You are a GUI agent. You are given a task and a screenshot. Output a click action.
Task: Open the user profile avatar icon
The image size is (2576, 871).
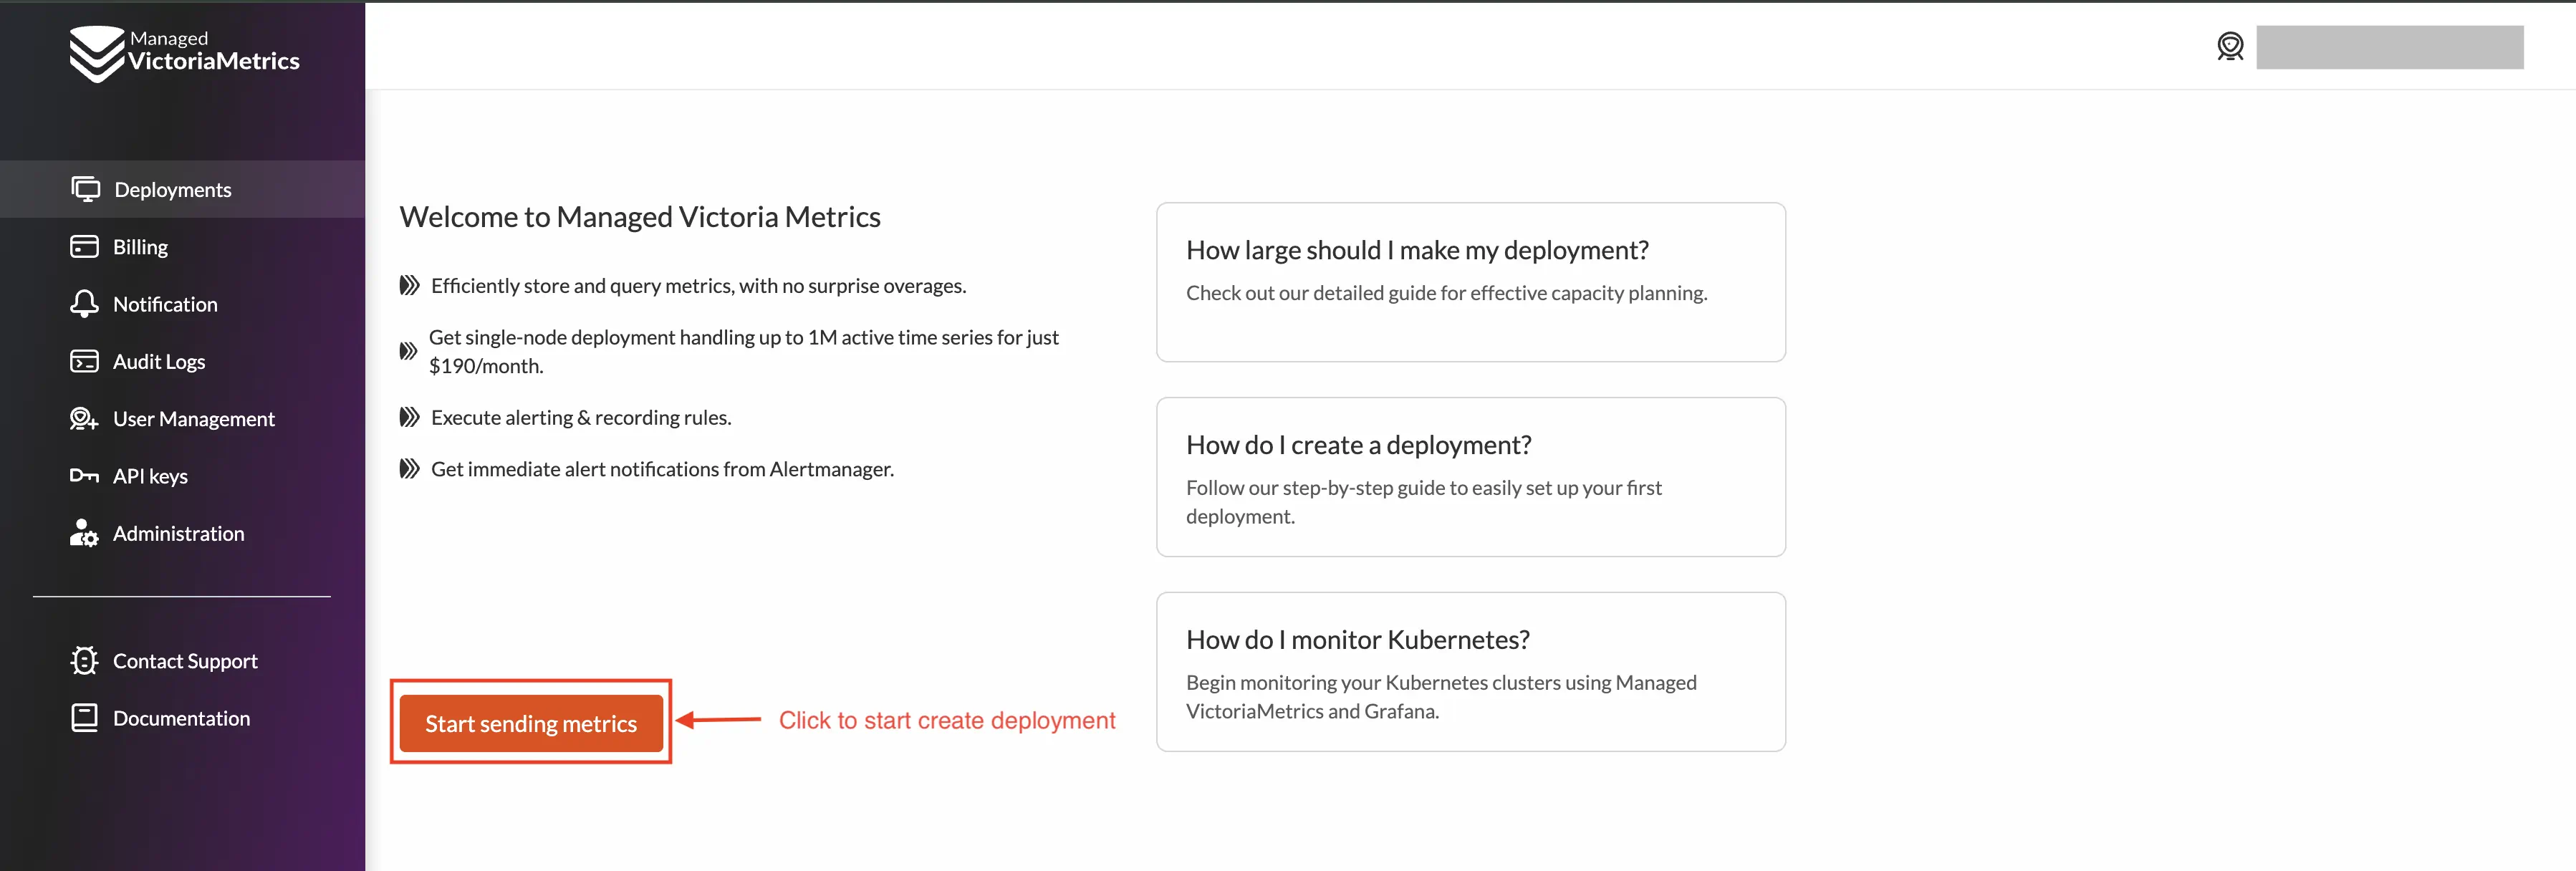tap(2230, 46)
